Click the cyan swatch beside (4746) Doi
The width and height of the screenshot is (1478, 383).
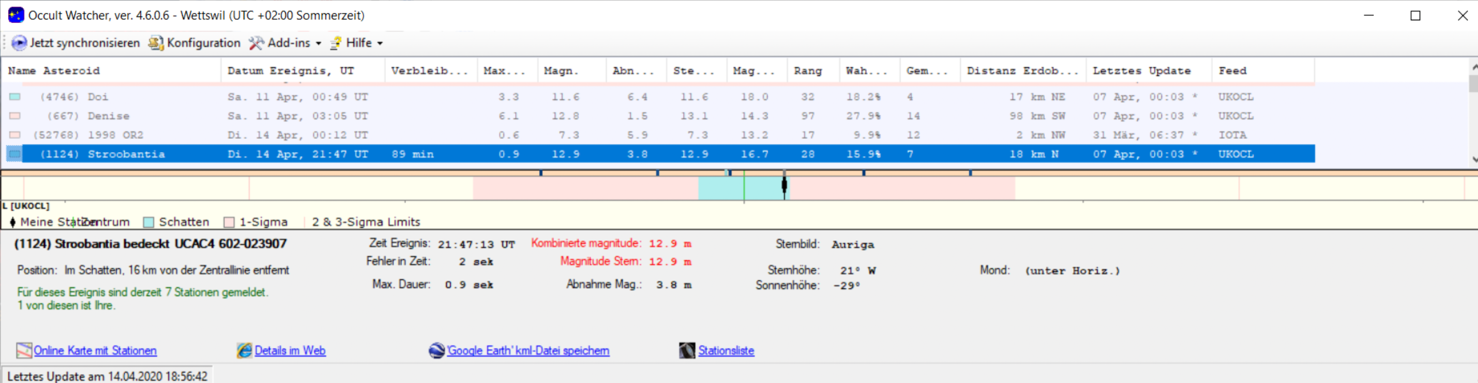tap(15, 97)
